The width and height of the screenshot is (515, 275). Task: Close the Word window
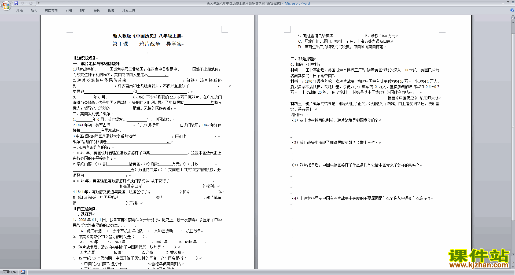(x=513, y=2)
